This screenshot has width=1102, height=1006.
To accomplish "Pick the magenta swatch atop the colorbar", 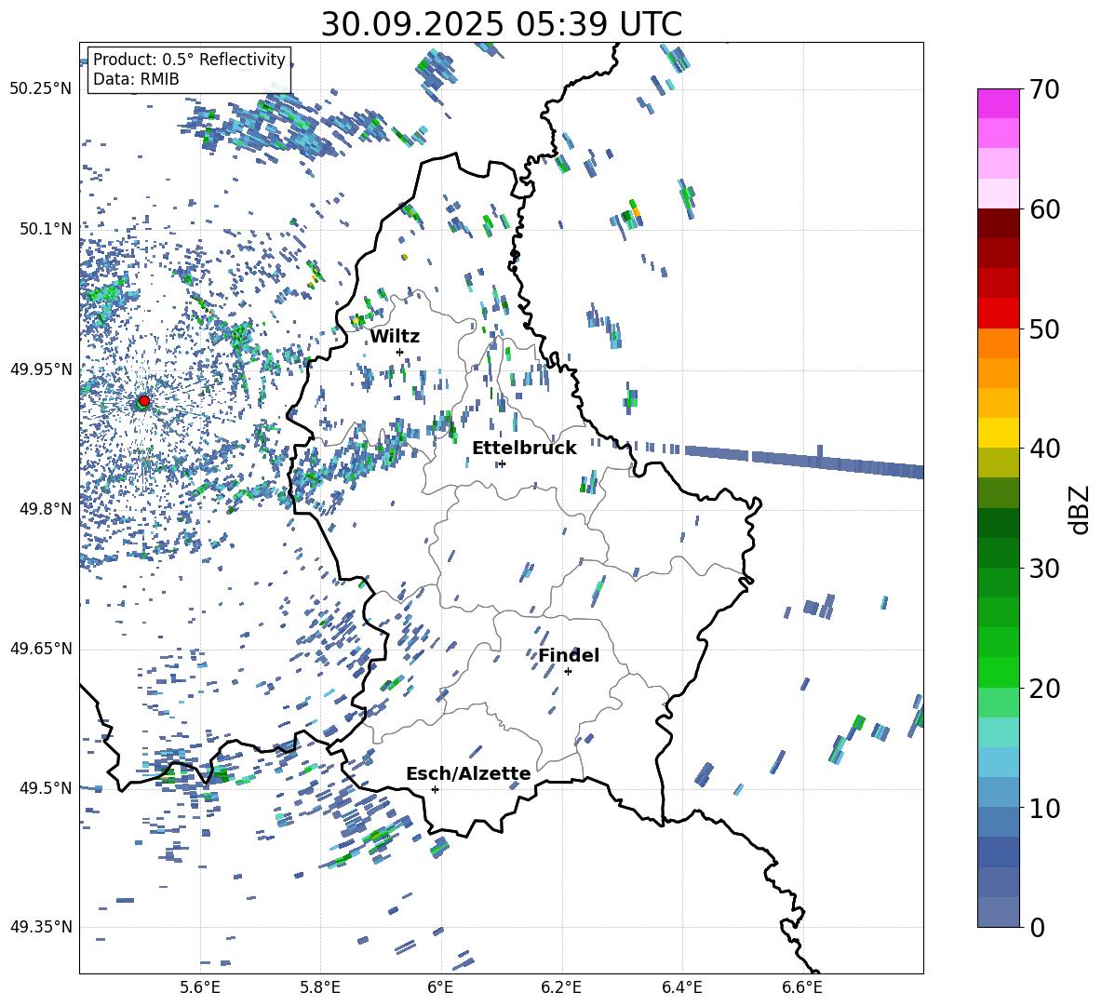I will [999, 103].
